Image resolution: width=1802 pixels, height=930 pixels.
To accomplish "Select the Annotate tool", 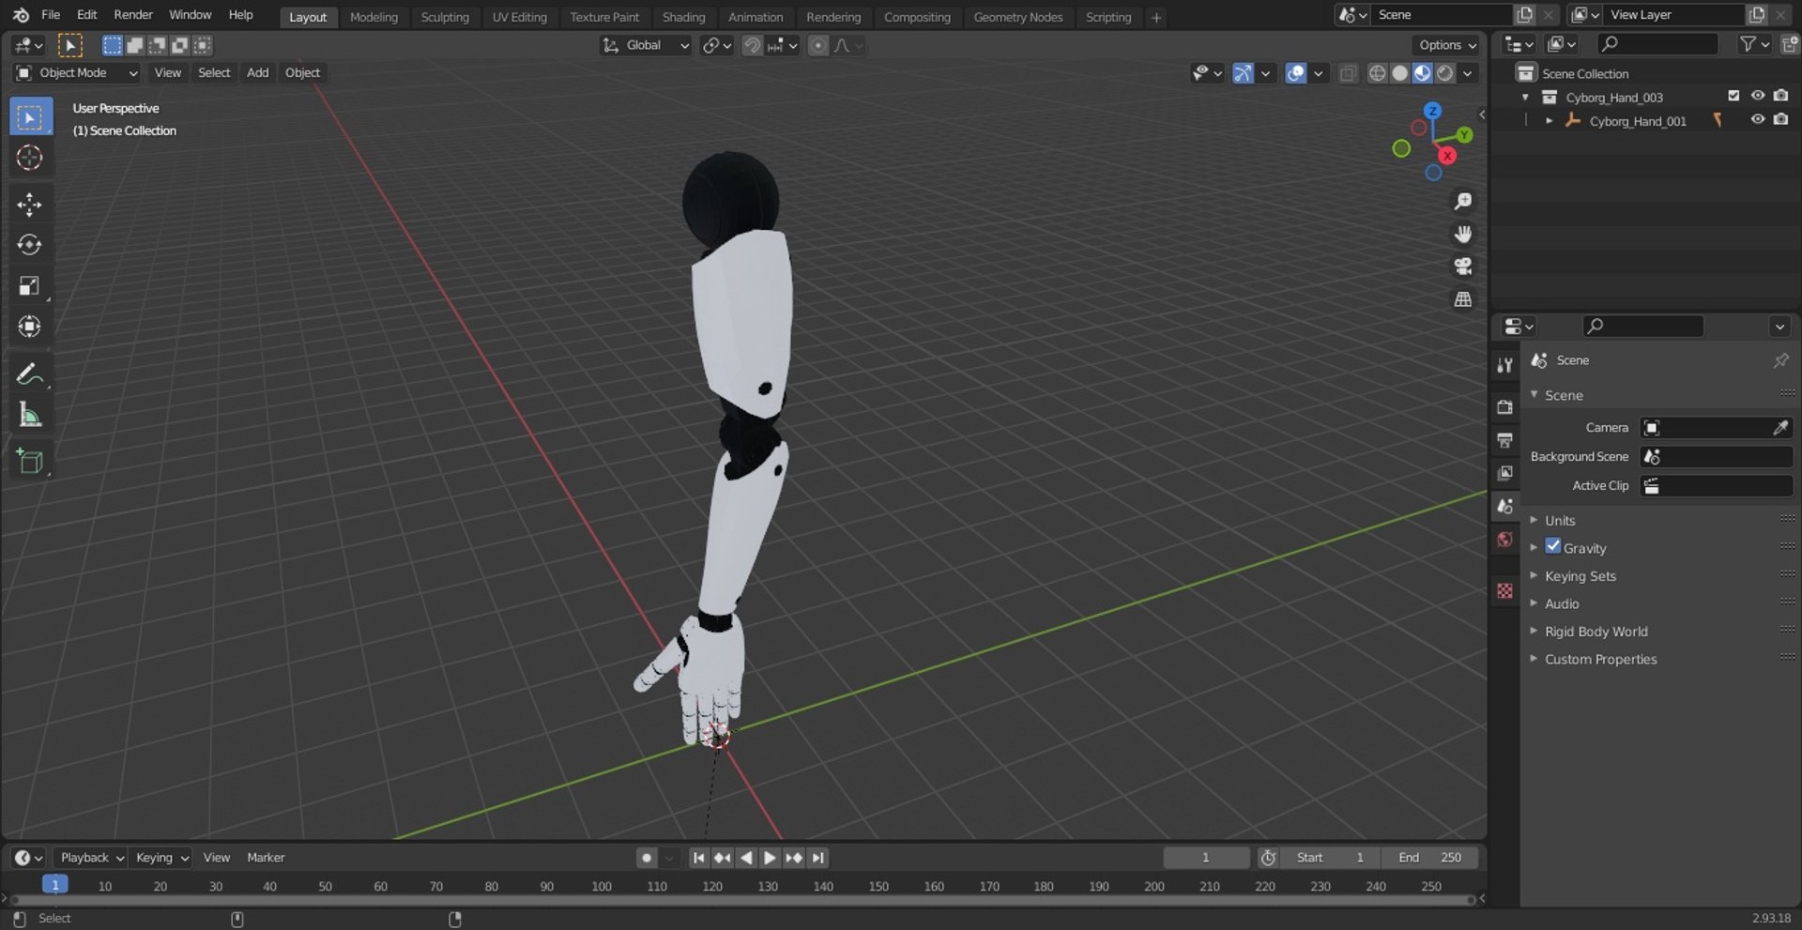I will (x=30, y=374).
